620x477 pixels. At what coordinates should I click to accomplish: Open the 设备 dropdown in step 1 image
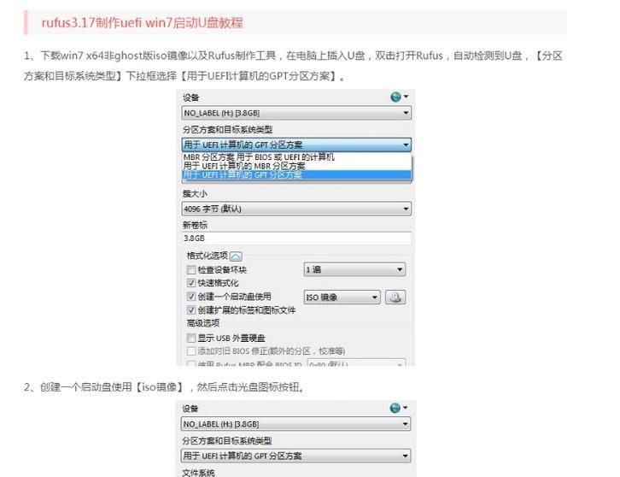click(296, 113)
